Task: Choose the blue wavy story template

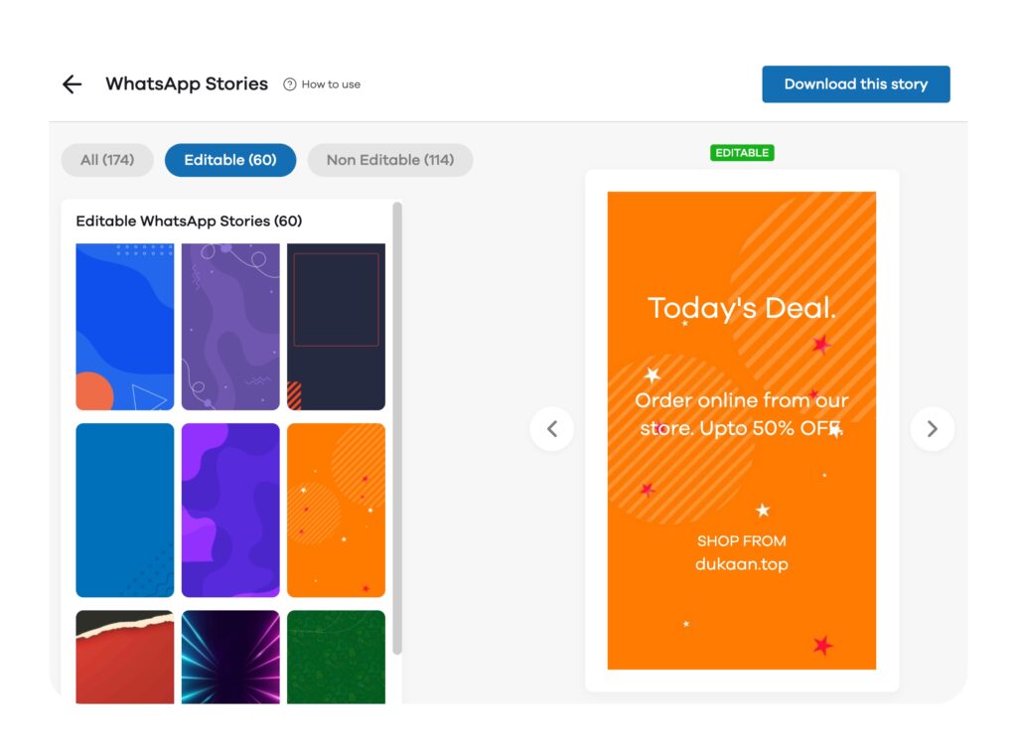Action: coord(124,327)
